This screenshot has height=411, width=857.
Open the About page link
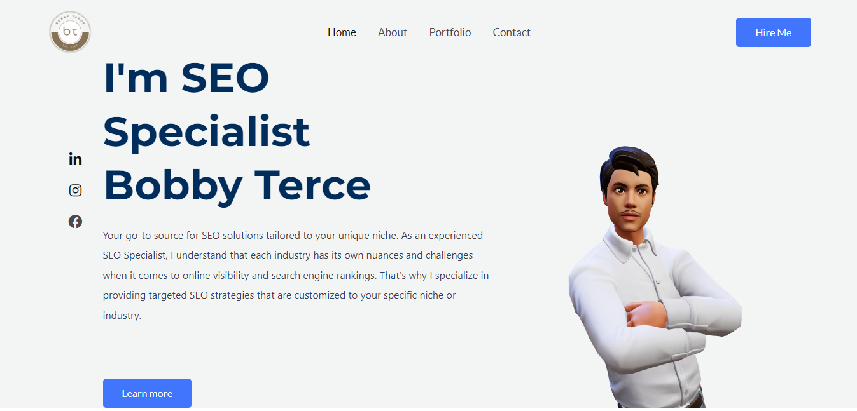coord(393,32)
